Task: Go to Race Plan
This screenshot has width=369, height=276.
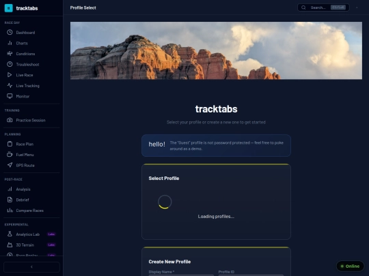Action: point(31,144)
